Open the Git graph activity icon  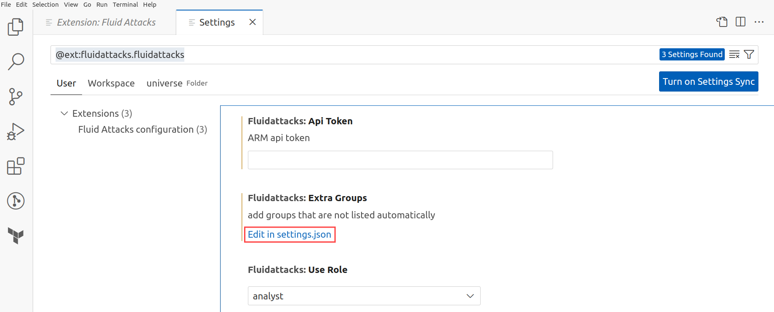tap(16, 201)
